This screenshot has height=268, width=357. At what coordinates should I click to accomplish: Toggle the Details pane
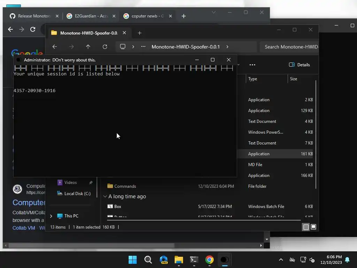click(299, 65)
